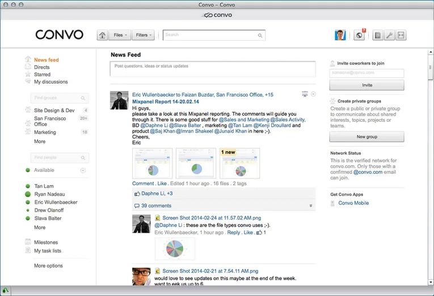Click the Invite button
This screenshot has height=296, width=434.
366,85
